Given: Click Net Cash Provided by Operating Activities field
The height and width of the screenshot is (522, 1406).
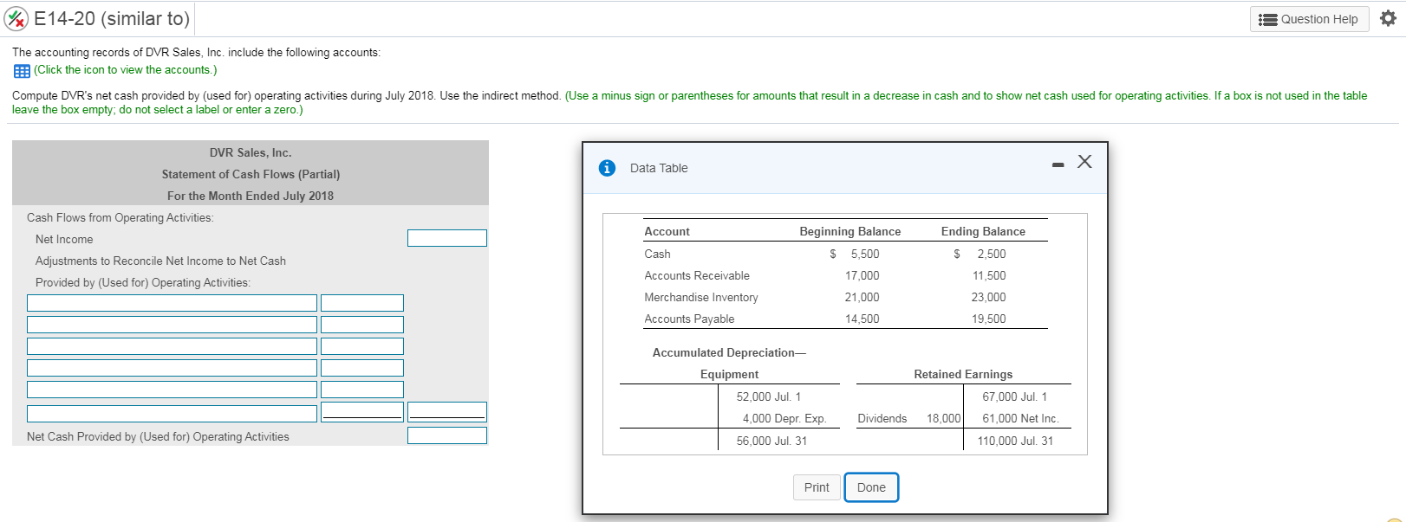Looking at the screenshot, I should click(x=447, y=435).
